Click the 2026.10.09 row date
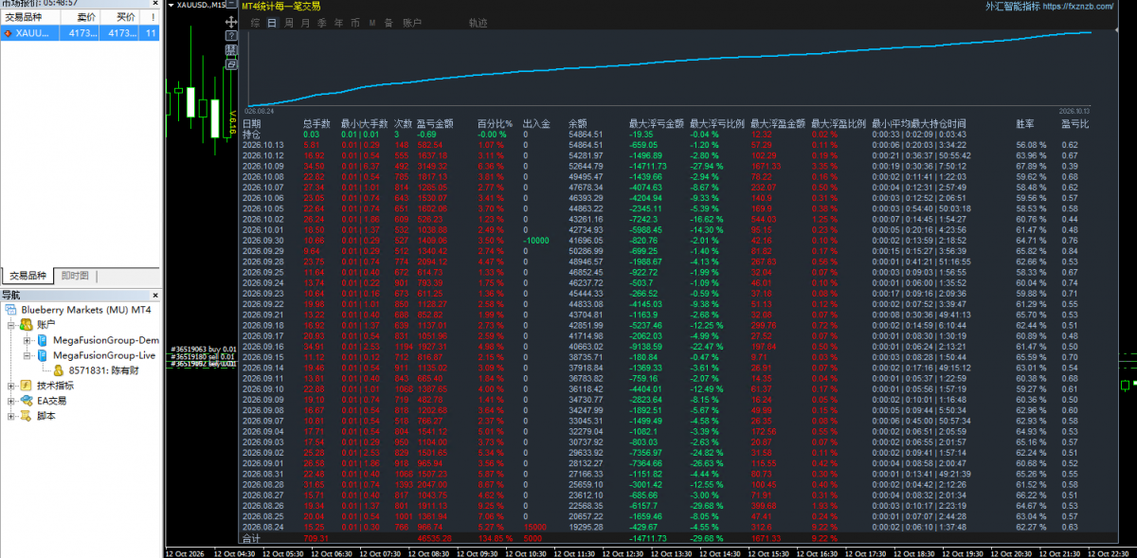Screen dimensions: 1137x558 click(x=262, y=166)
